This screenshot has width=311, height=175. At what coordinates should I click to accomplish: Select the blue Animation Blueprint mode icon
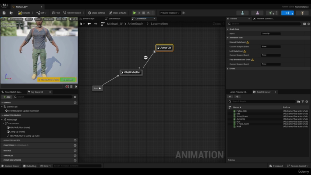coord(287,13)
